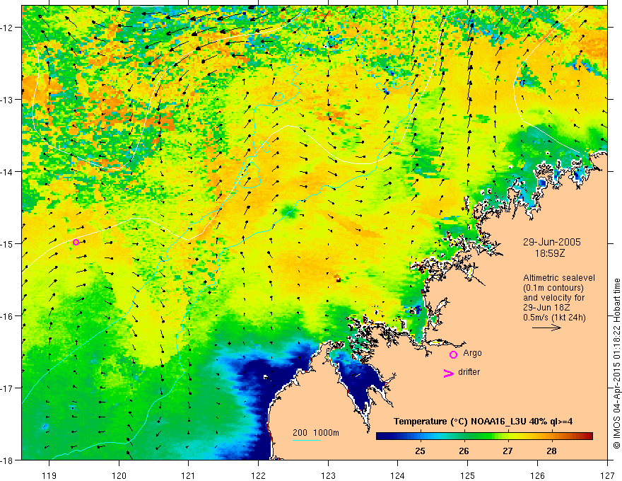Click the dark red end of temperature colorbar
The height and width of the screenshot is (481, 622).
(x=587, y=436)
